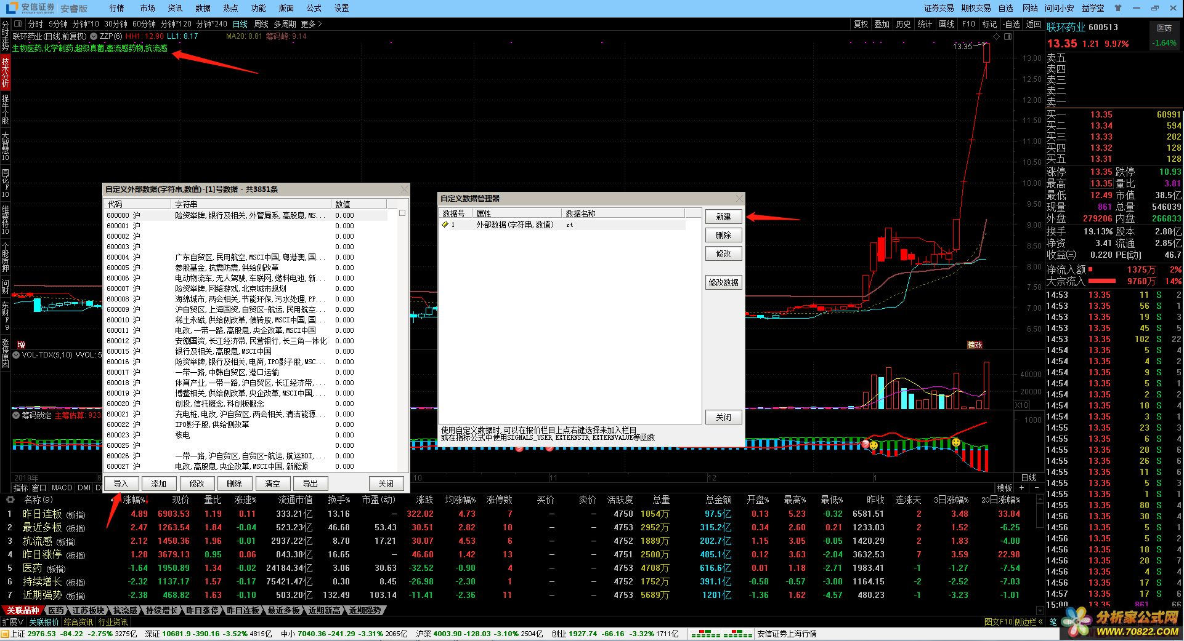Click the 画线 drawing toolbar button

pyautogui.click(x=946, y=24)
